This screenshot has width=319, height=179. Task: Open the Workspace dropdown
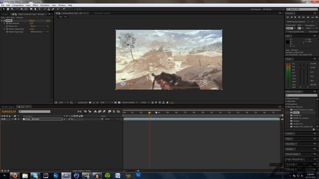(x=273, y=9)
